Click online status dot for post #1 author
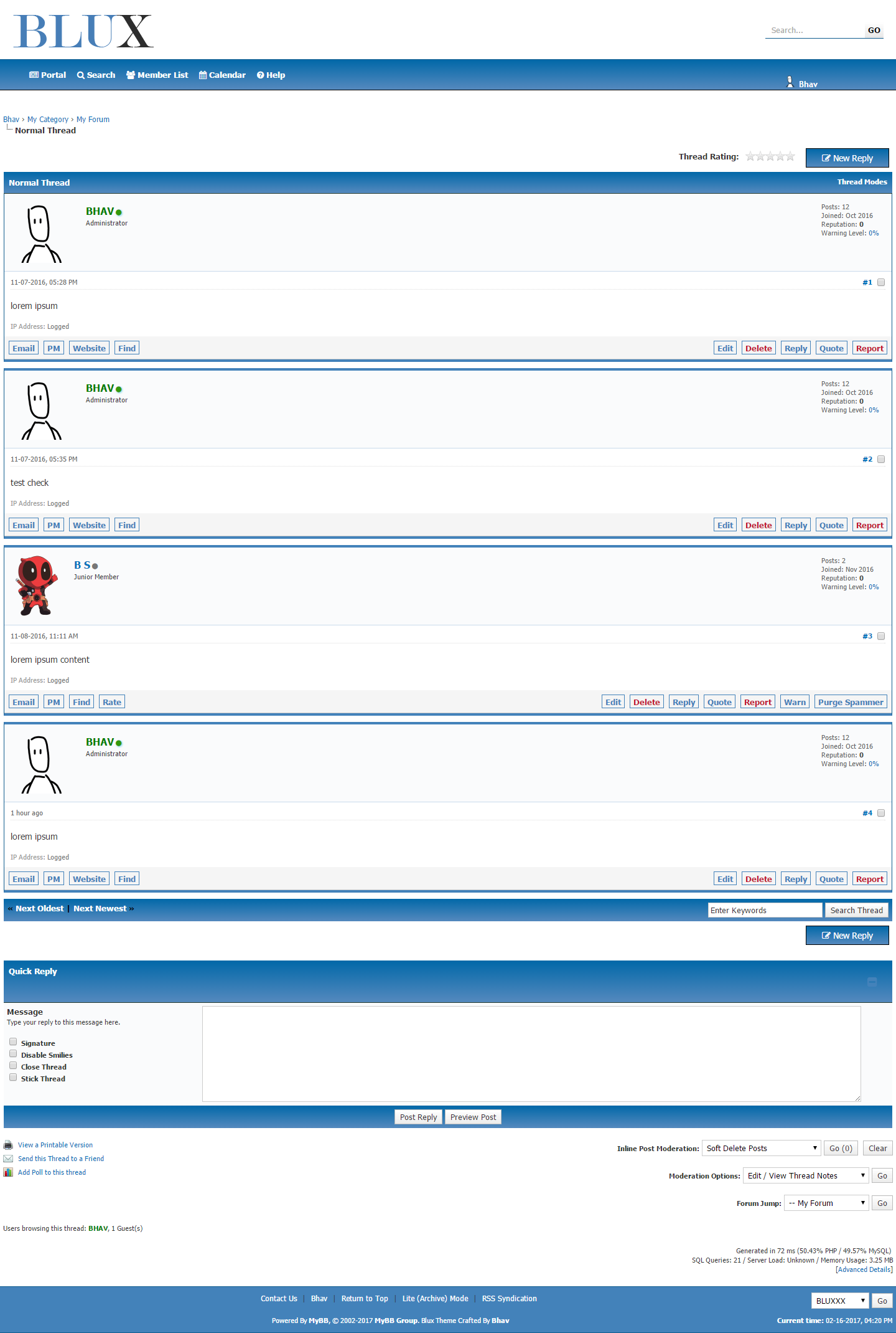Viewport: 896px width, 1333px height. (119, 212)
